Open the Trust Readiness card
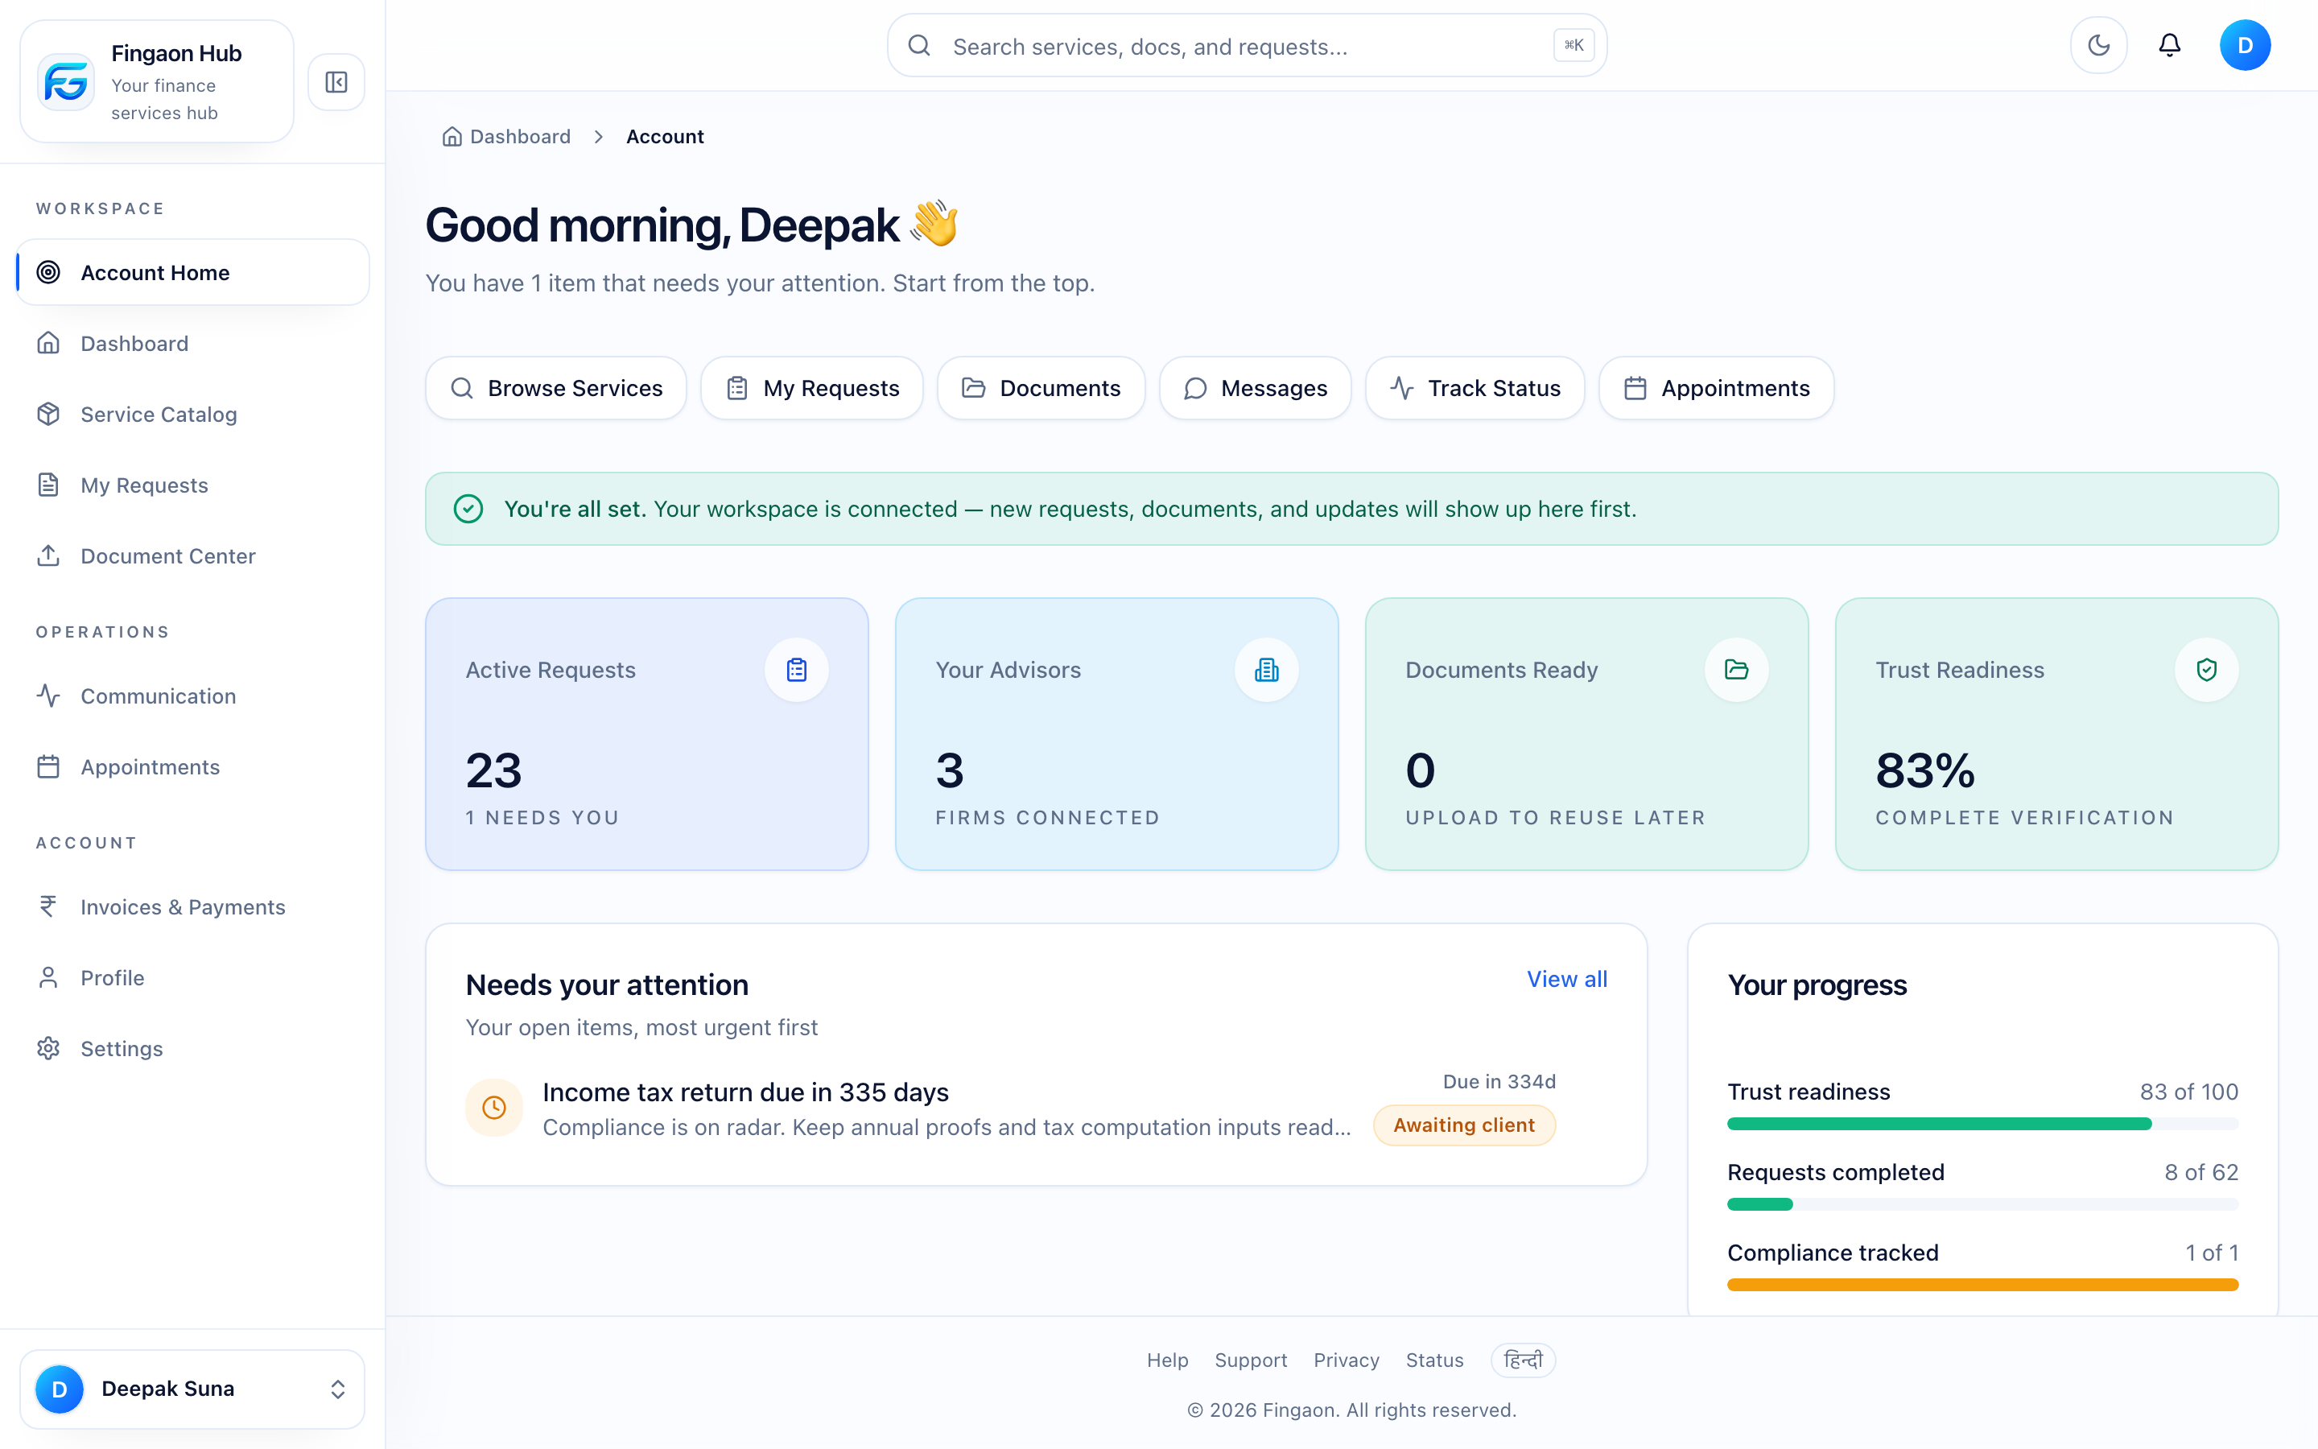Image resolution: width=2318 pixels, height=1449 pixels. point(2056,734)
